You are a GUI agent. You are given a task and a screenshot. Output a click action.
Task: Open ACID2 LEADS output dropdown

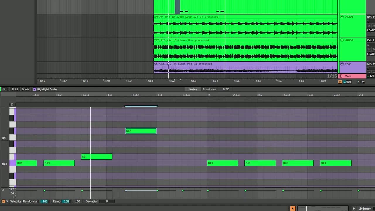coord(371,54)
